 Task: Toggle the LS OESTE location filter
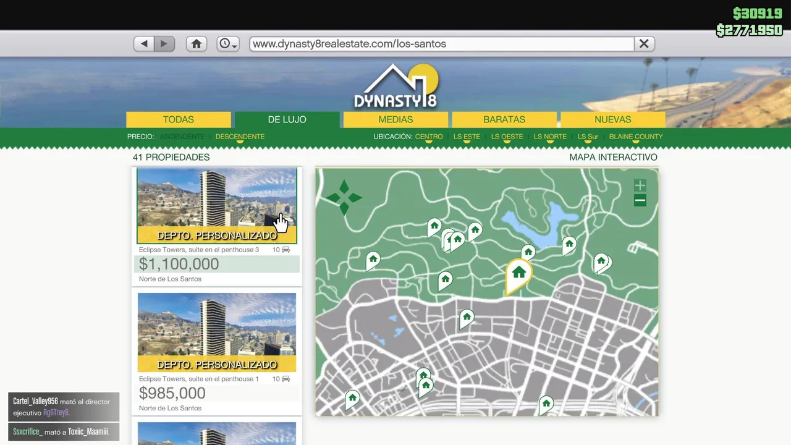click(507, 137)
